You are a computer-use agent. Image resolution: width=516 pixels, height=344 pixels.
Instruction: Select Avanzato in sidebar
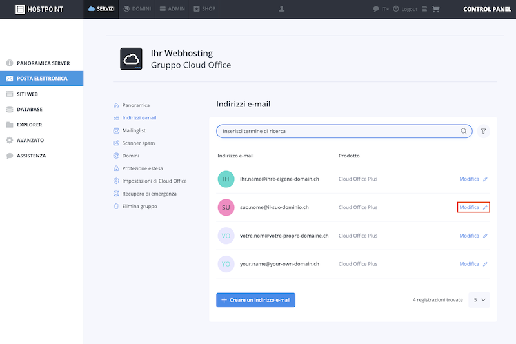(41, 140)
